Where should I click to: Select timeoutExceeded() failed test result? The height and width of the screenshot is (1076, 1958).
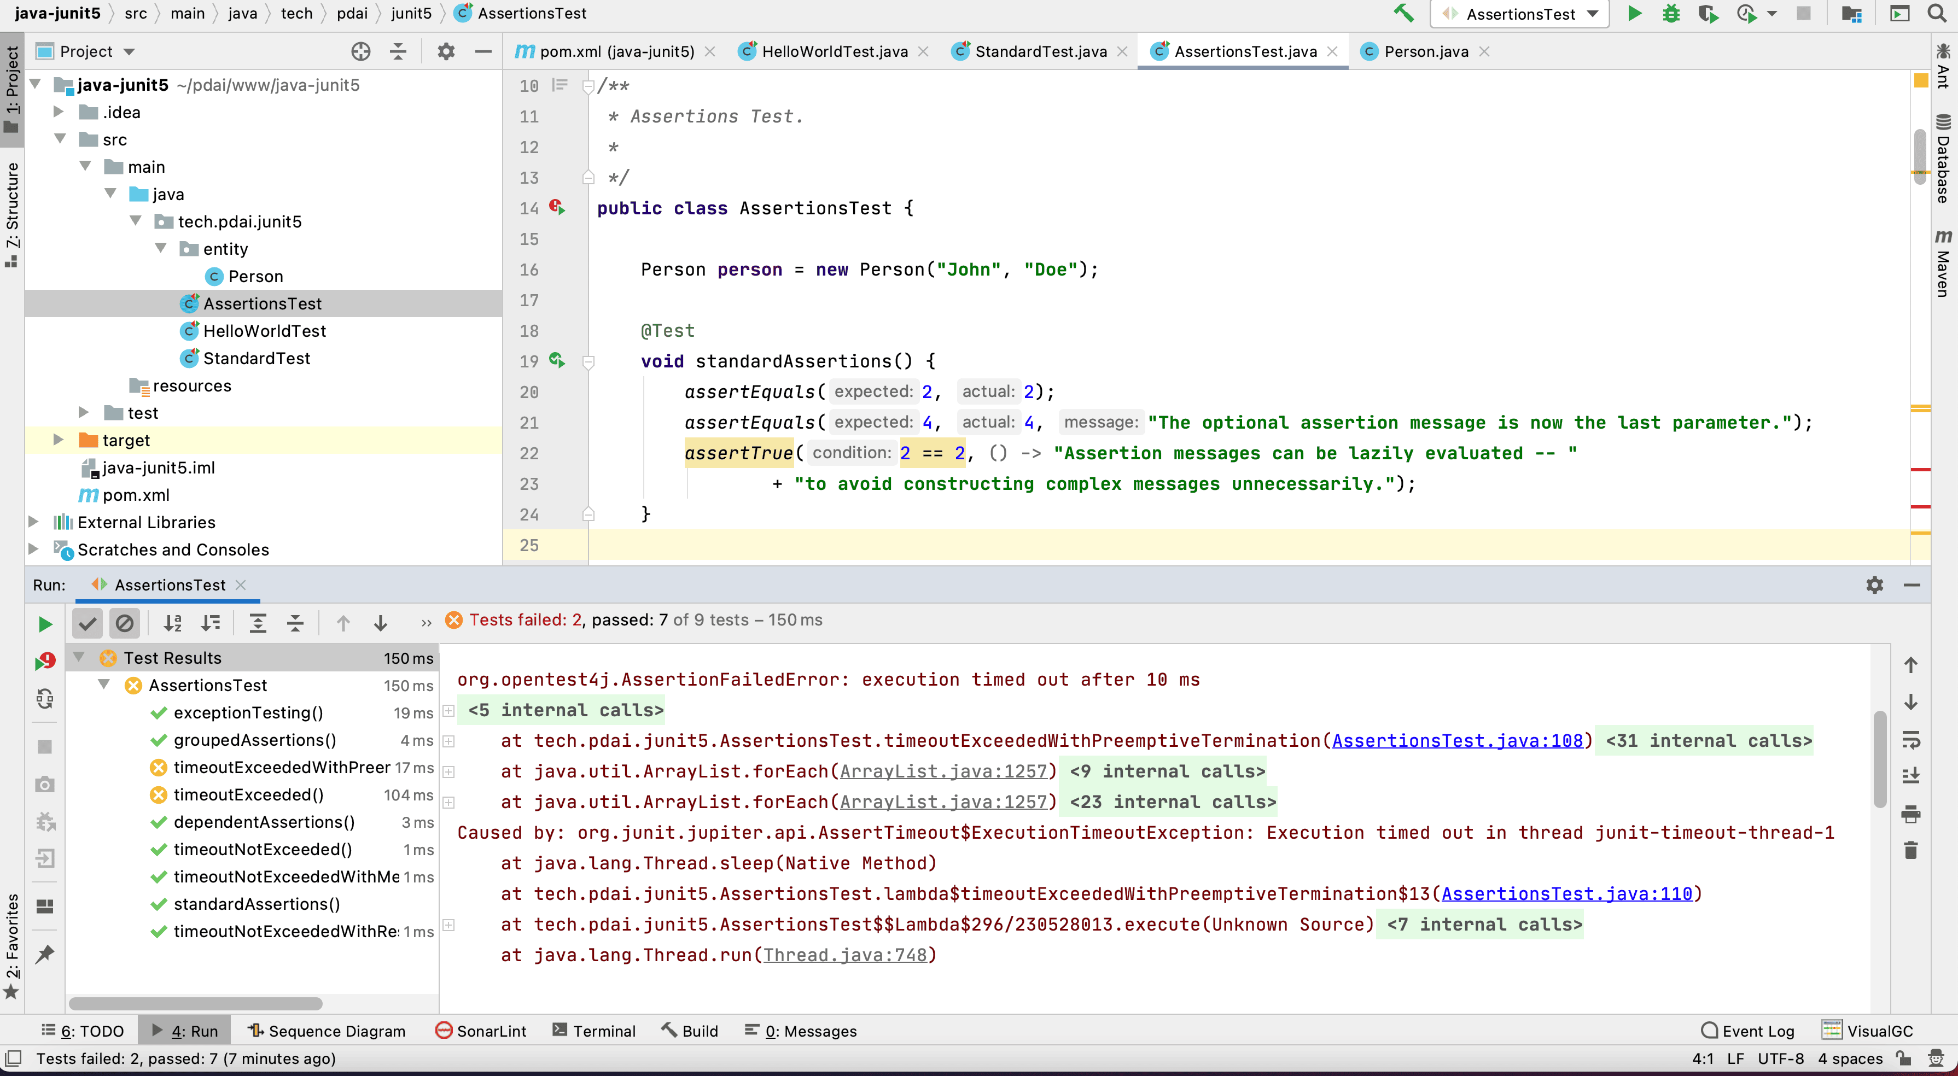click(x=248, y=795)
